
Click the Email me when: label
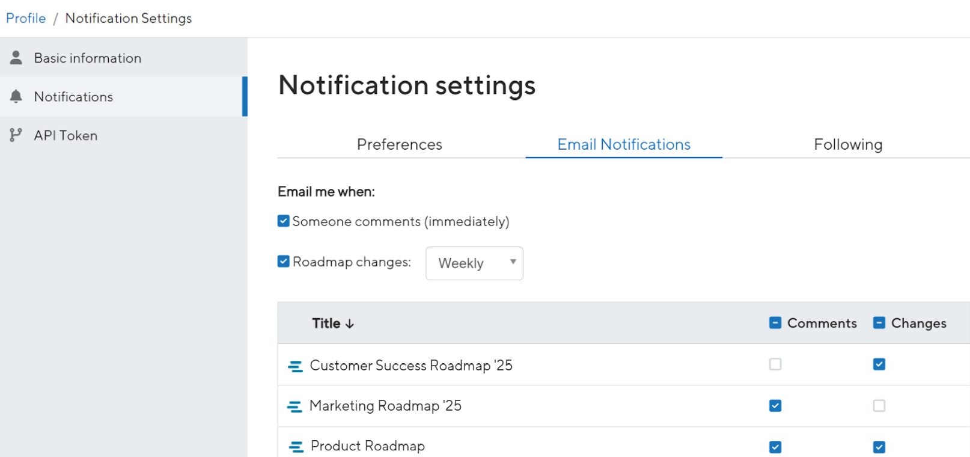[326, 192]
